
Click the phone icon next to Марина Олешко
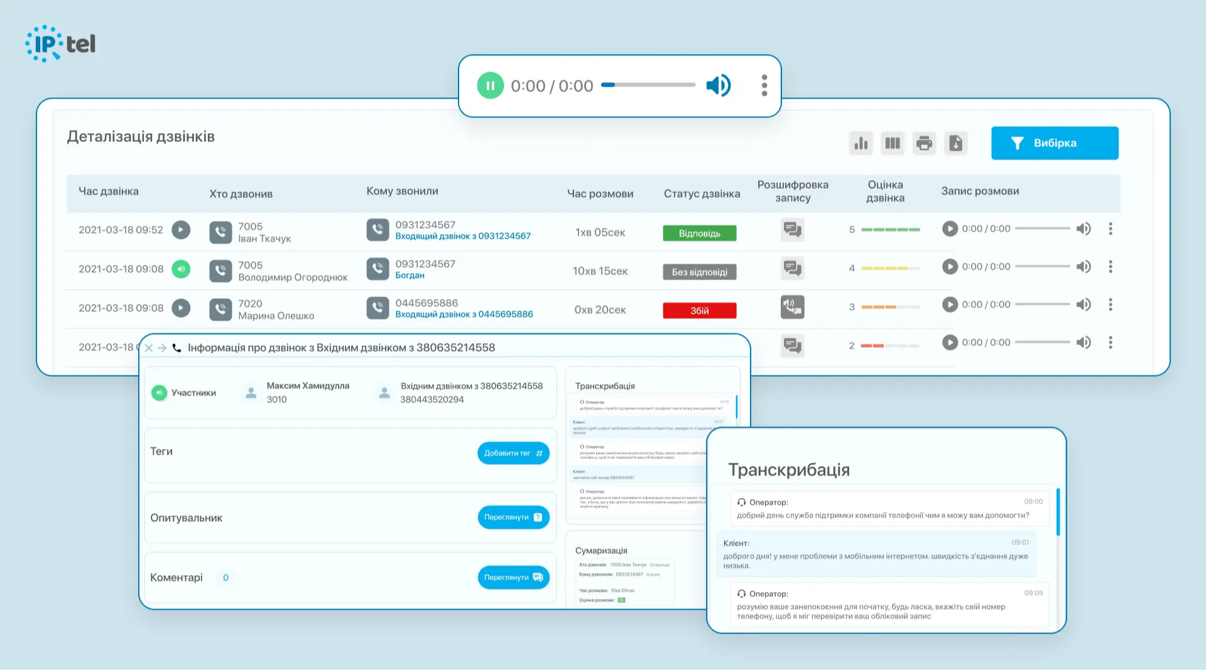click(x=220, y=310)
